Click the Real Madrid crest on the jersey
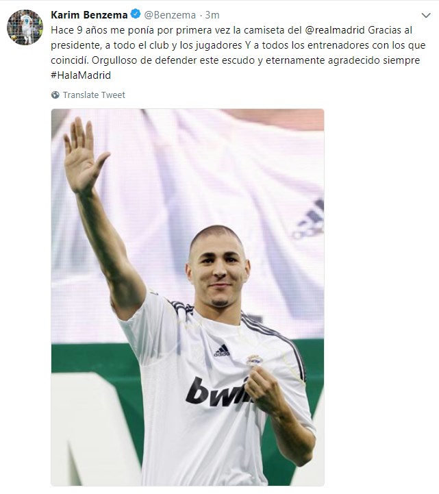 point(254,360)
